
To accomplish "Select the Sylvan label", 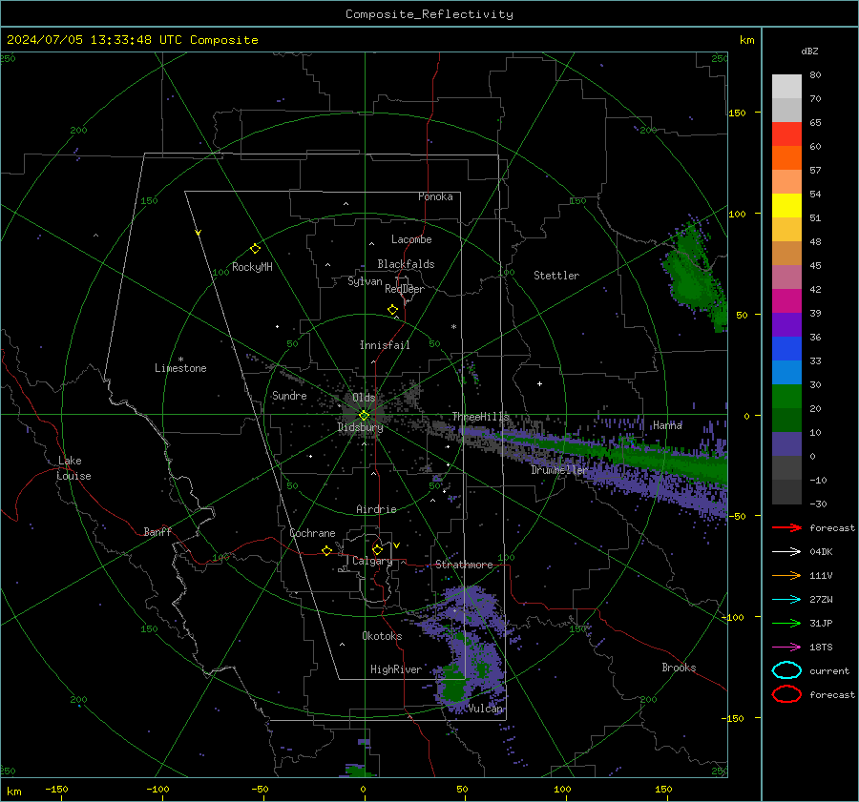I will (365, 281).
